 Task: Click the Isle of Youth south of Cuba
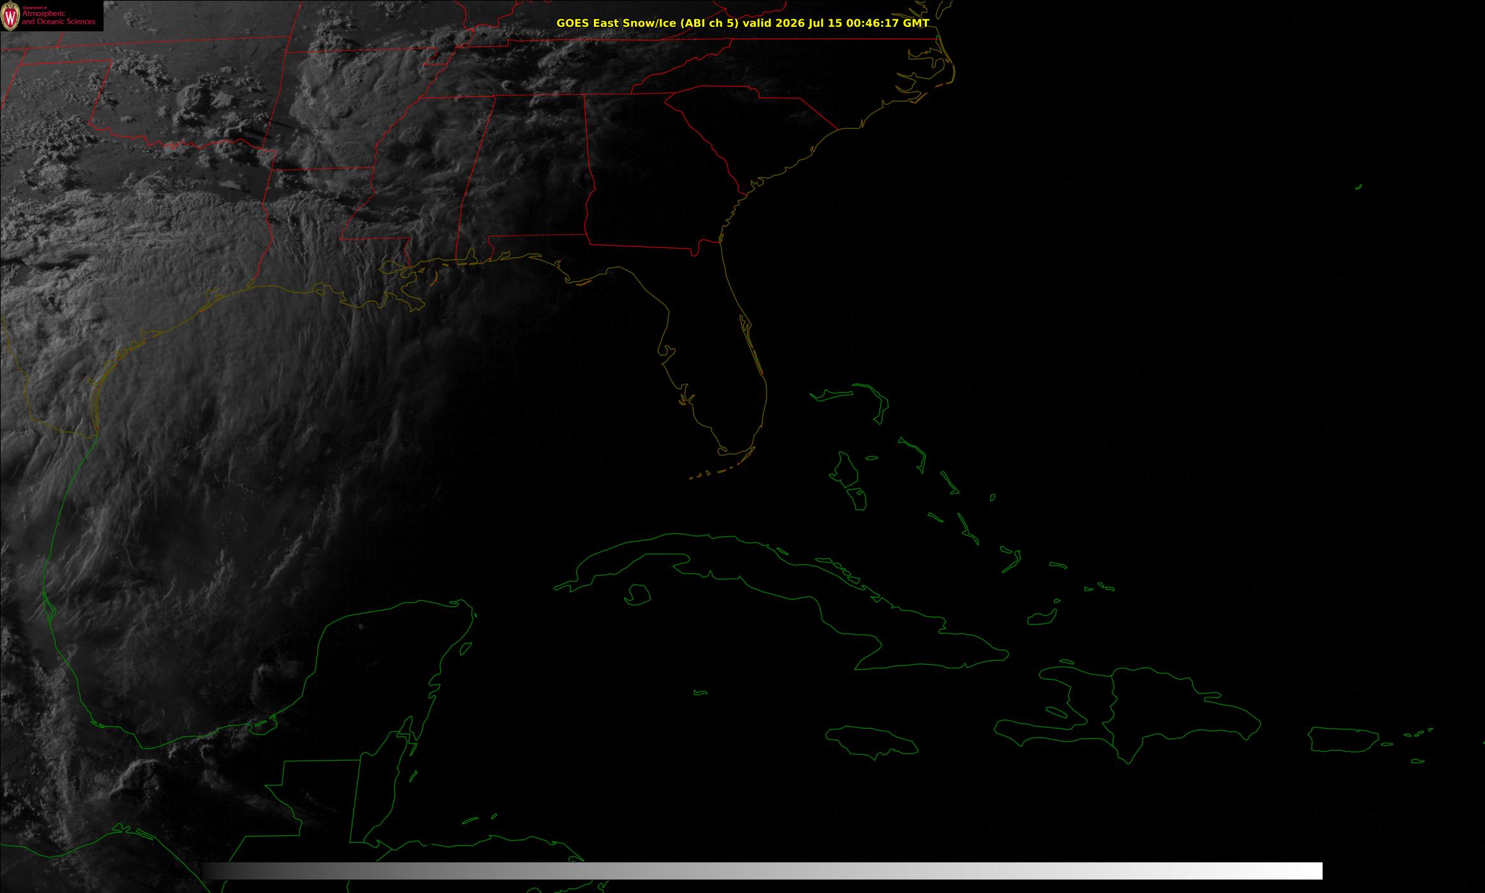(637, 594)
